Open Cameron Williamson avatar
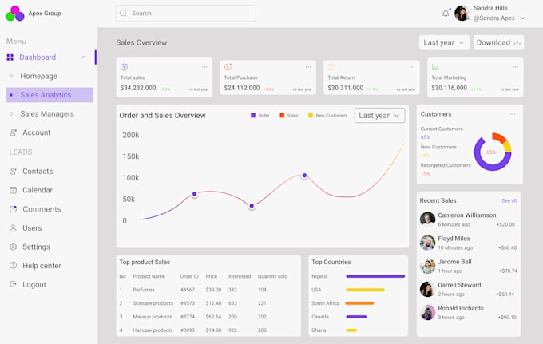 pyautogui.click(x=428, y=219)
